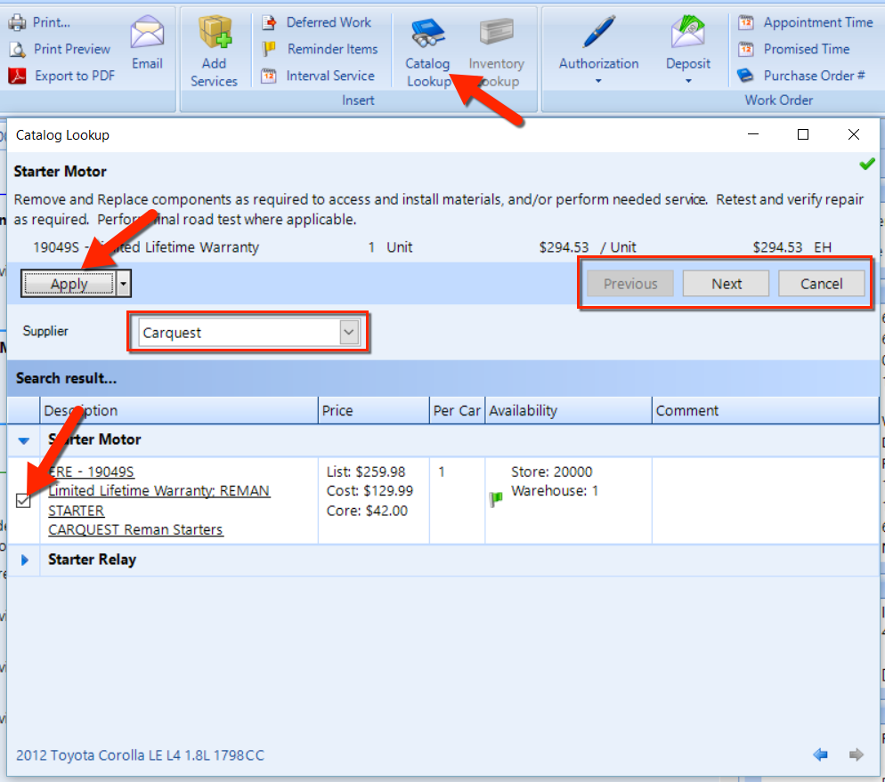Open the Supplier Carquest dropdown
This screenshot has width=885, height=782.
tap(349, 333)
